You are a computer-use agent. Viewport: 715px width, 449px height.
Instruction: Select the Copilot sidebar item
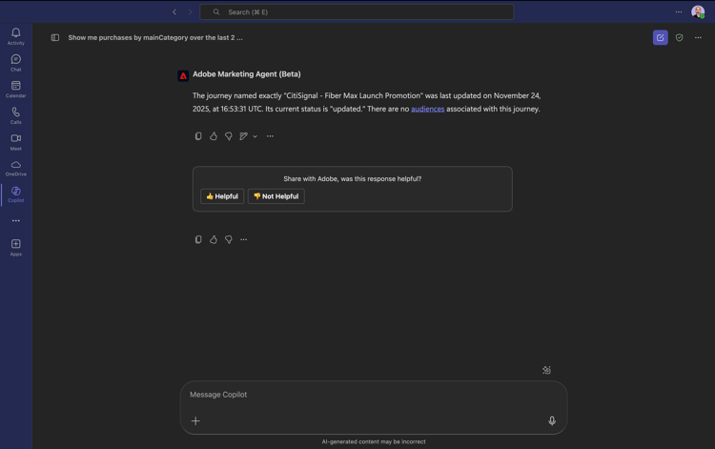[x=16, y=194]
